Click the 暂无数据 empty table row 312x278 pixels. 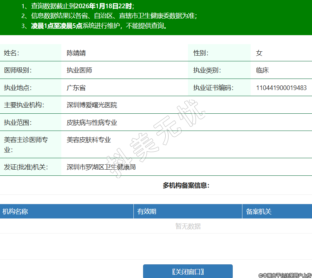click(x=188, y=226)
